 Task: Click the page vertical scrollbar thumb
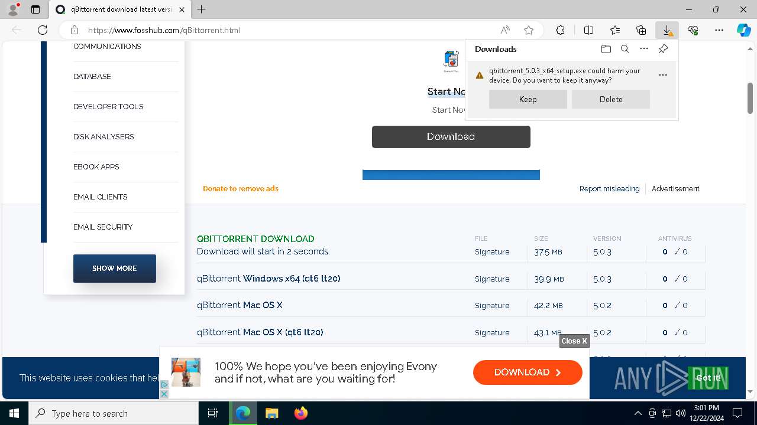pos(750,98)
